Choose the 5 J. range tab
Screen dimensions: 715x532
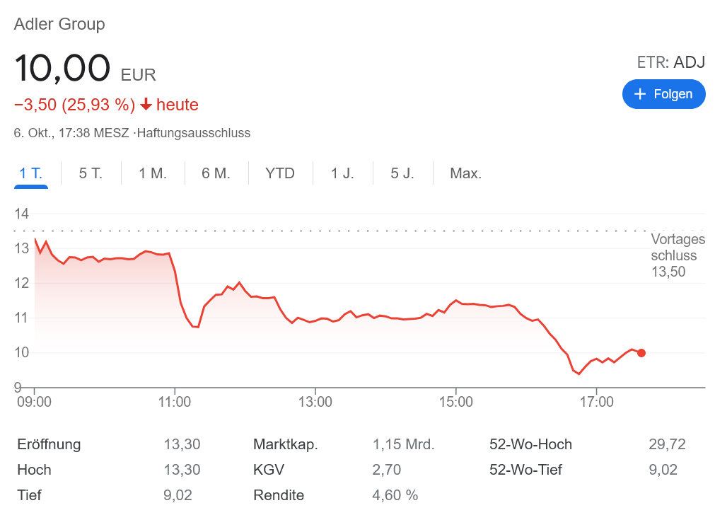(x=402, y=173)
